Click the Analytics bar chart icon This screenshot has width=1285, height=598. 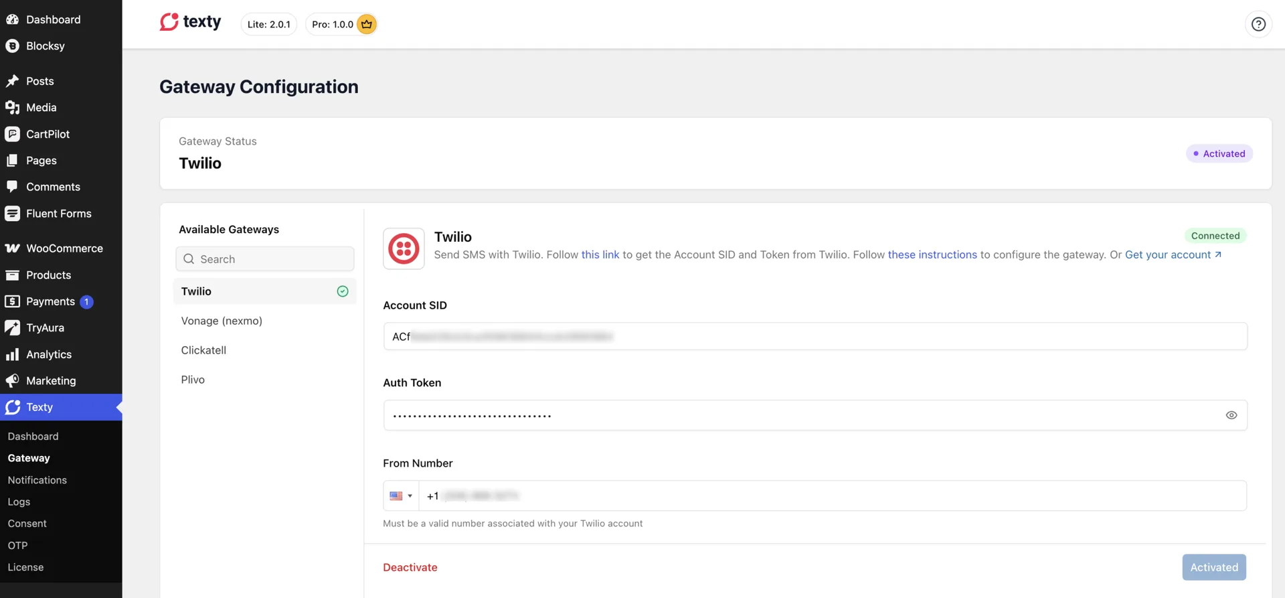pos(12,354)
